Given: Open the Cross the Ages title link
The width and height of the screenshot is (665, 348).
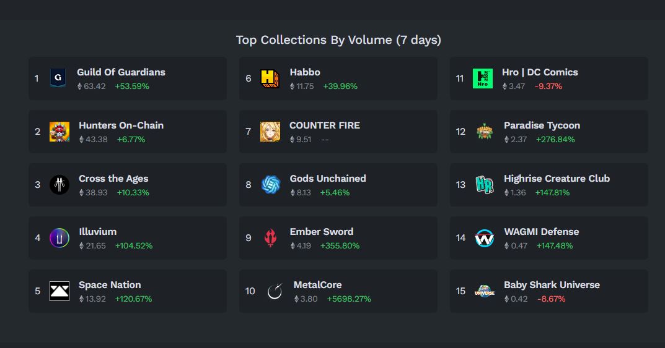Looking at the screenshot, I should (x=113, y=179).
